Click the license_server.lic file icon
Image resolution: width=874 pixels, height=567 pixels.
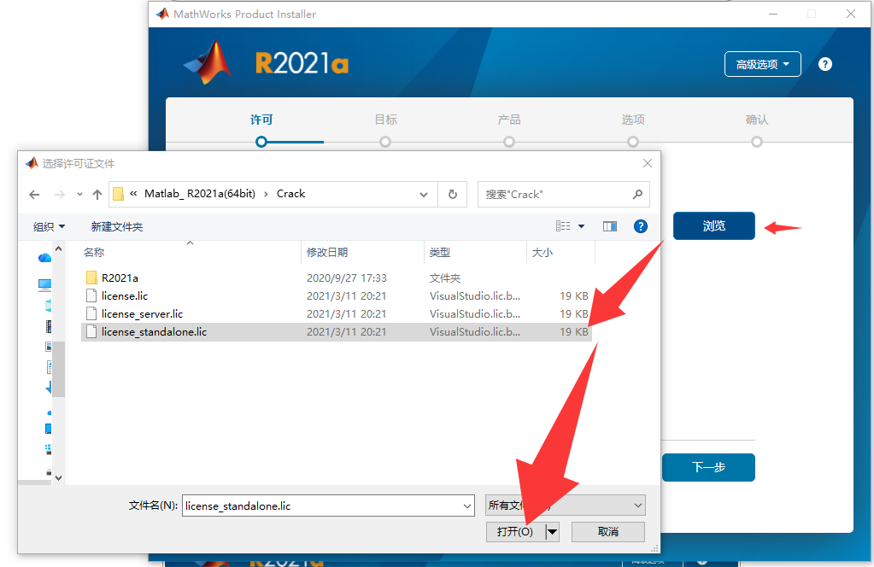click(91, 313)
